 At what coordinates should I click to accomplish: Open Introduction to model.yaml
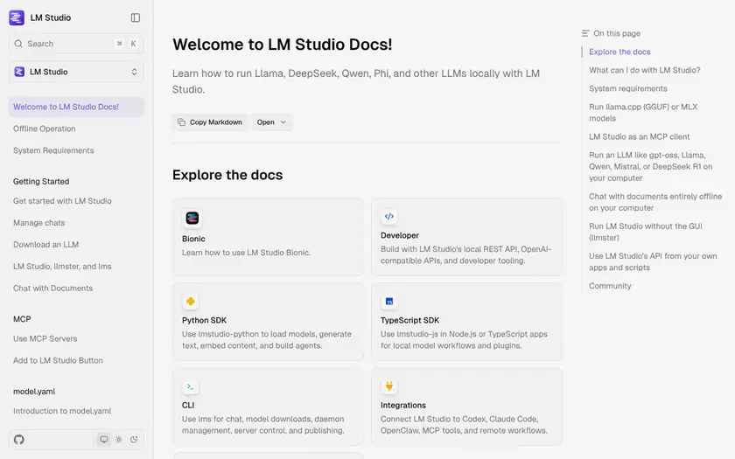click(62, 411)
